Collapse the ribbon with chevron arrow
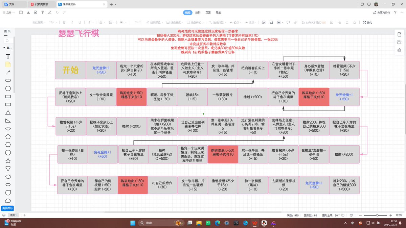406x228 pixels. coord(402,12)
